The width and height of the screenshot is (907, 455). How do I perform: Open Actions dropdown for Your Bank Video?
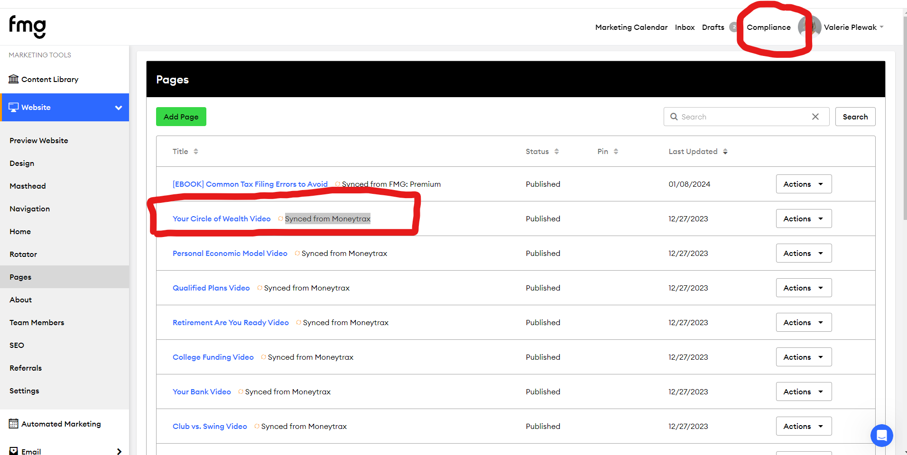pyautogui.click(x=804, y=391)
